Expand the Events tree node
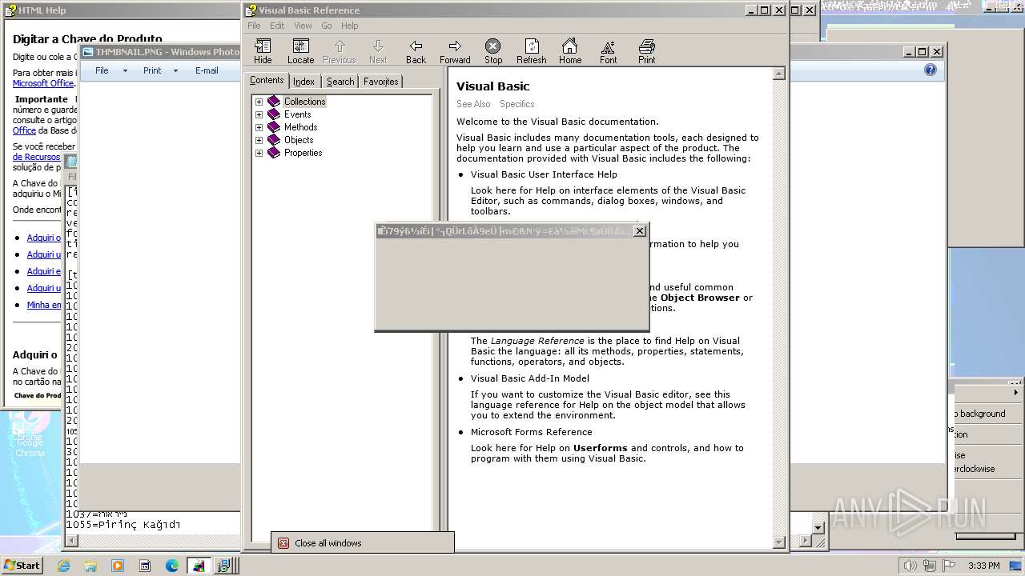Image resolution: width=1025 pixels, height=576 pixels. pos(259,114)
